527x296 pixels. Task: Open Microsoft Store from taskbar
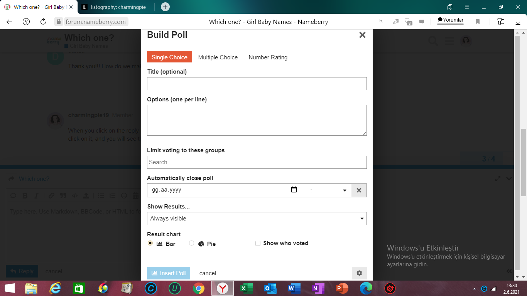[79, 288]
